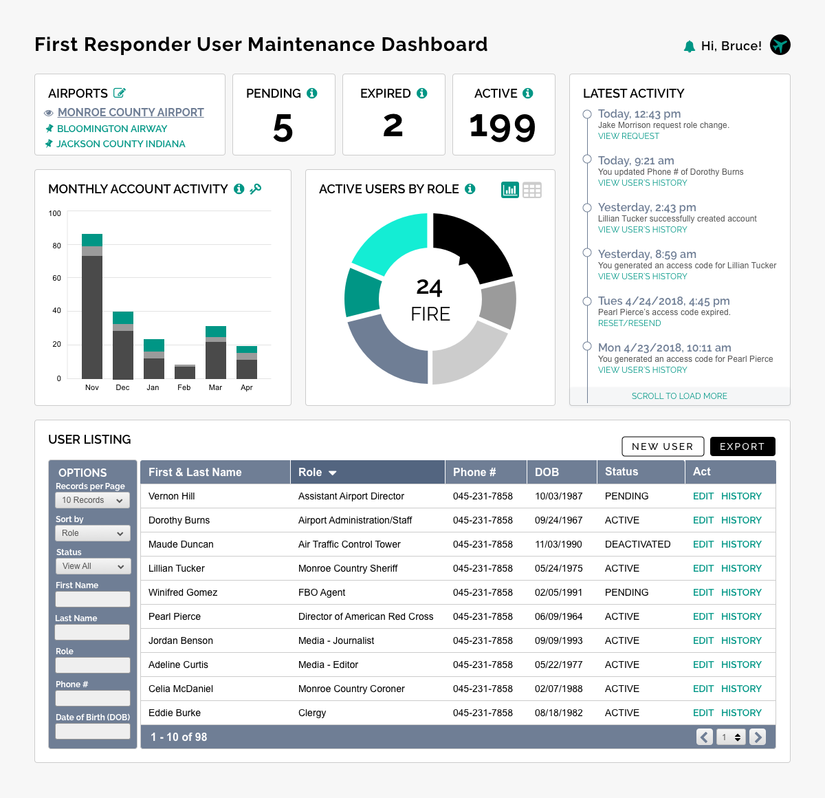Edit Vernon Hill's record
This screenshot has height=798, width=825.
point(703,496)
